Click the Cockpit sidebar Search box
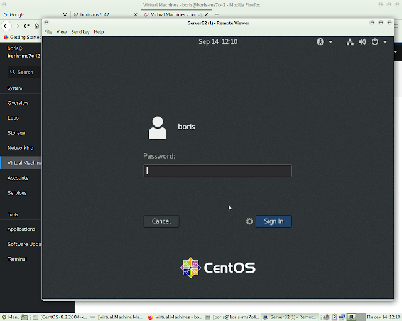This screenshot has height=321, width=402. tap(24, 72)
